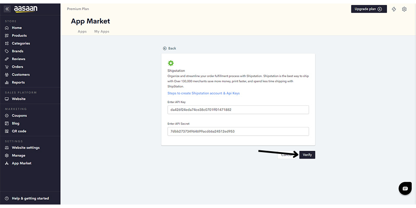
Task: Click the green Shipstation gear icon
Action: pos(171,63)
